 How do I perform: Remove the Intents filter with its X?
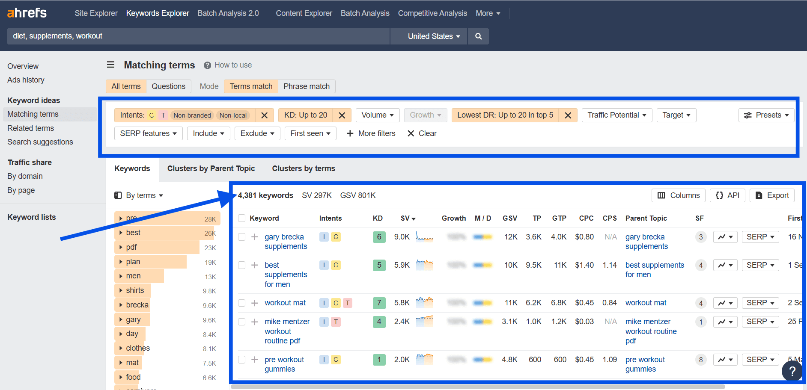(x=265, y=115)
